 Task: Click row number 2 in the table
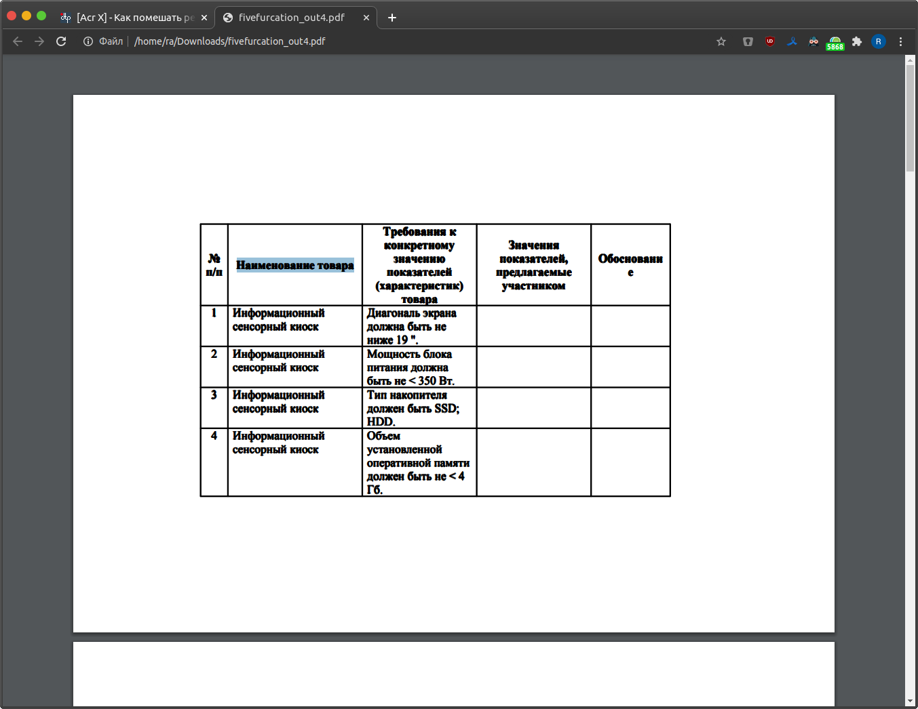tap(214, 354)
